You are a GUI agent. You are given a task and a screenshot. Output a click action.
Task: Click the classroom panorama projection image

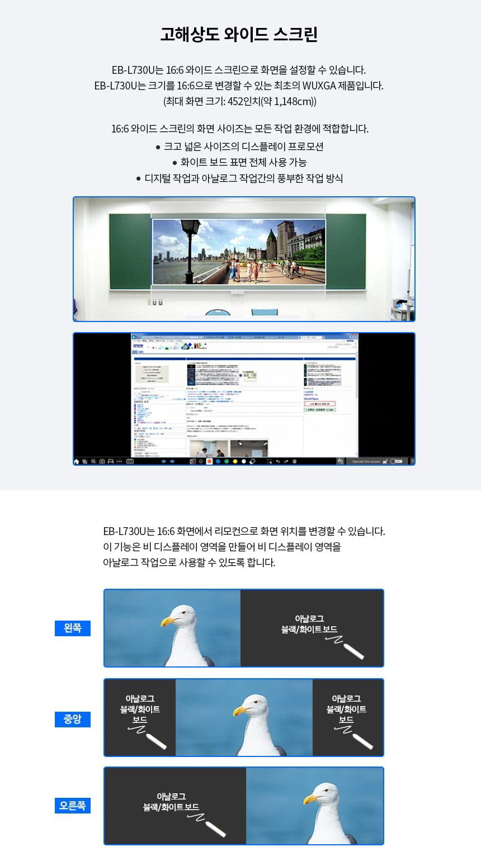pyautogui.click(x=244, y=259)
